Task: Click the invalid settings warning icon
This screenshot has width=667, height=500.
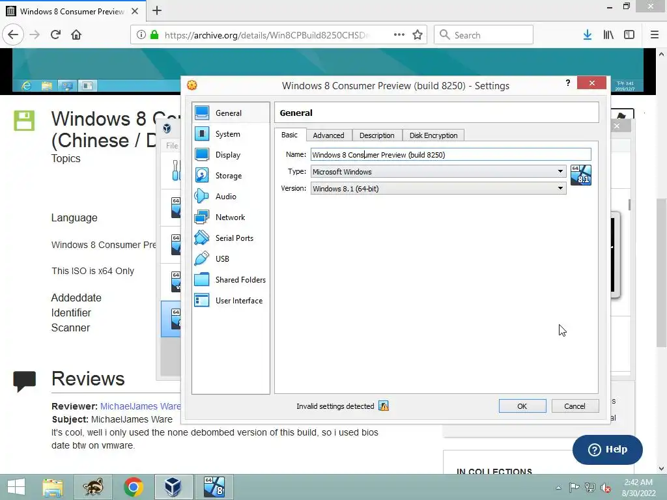Action: click(x=384, y=406)
